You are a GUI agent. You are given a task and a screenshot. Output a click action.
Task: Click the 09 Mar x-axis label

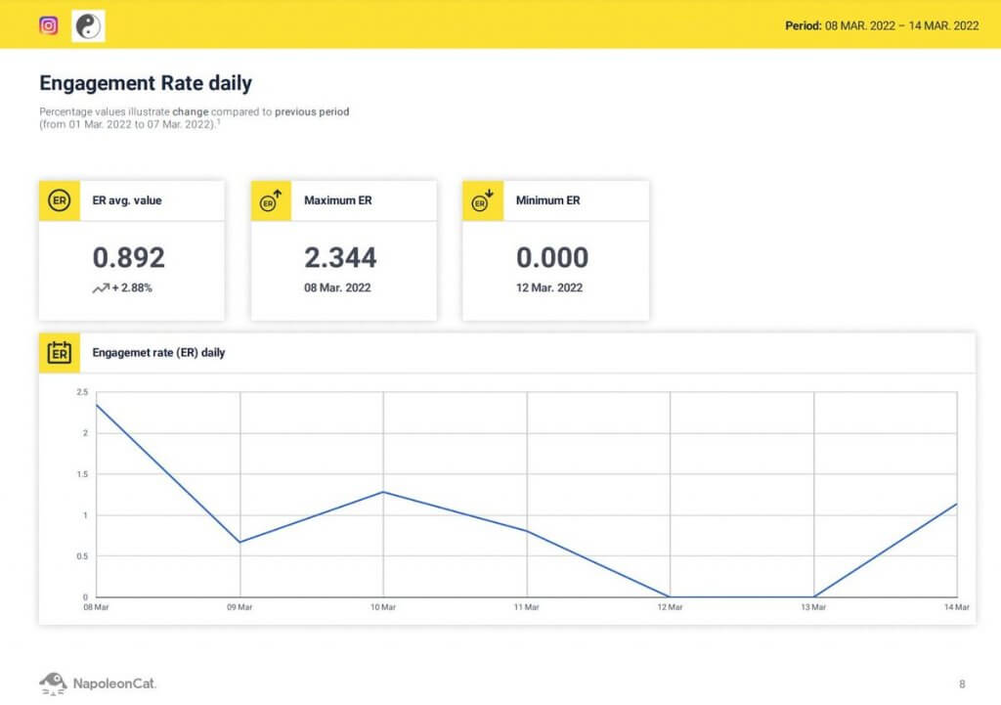point(240,607)
